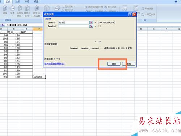Click the 取消 cancel button

[x=129, y=64]
